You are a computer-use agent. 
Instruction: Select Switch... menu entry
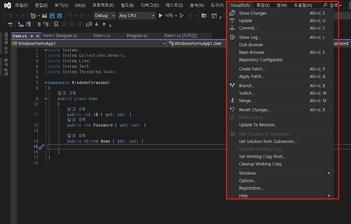(x=281, y=93)
